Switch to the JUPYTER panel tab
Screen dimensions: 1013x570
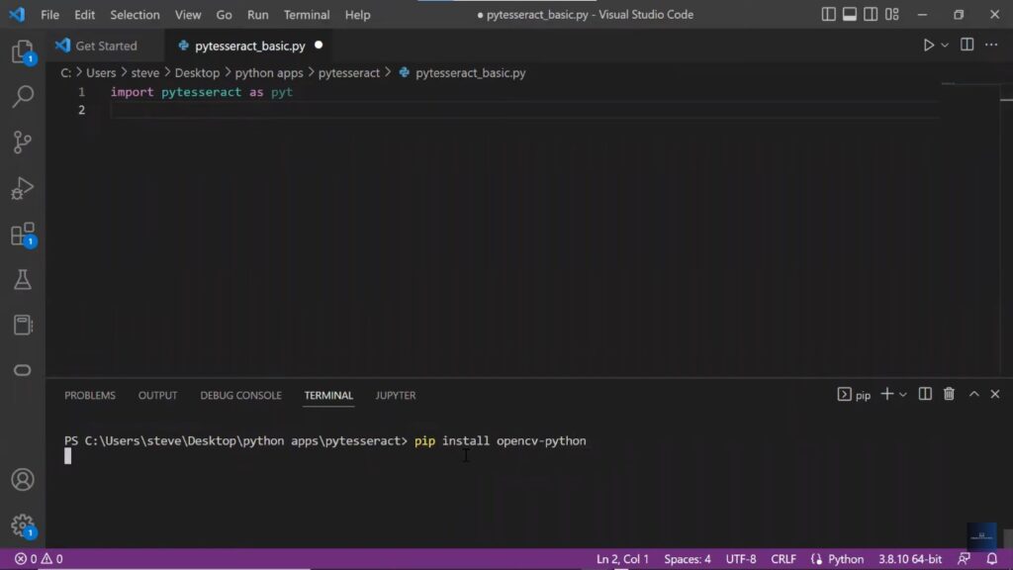pyautogui.click(x=396, y=395)
